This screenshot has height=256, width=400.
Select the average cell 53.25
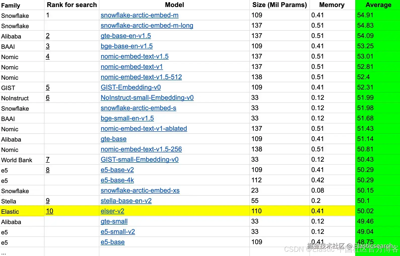click(378, 46)
